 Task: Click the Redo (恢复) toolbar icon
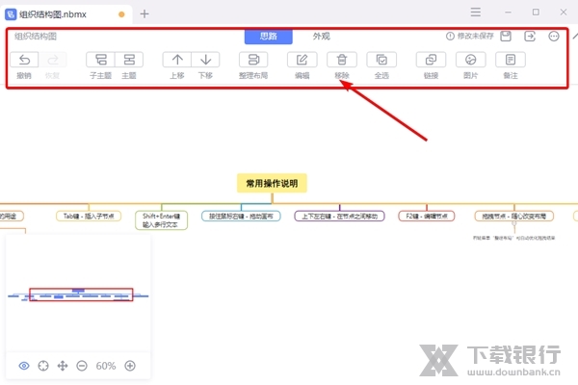(x=53, y=60)
